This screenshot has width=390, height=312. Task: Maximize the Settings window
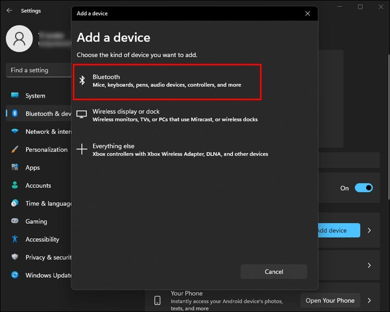[360, 7]
